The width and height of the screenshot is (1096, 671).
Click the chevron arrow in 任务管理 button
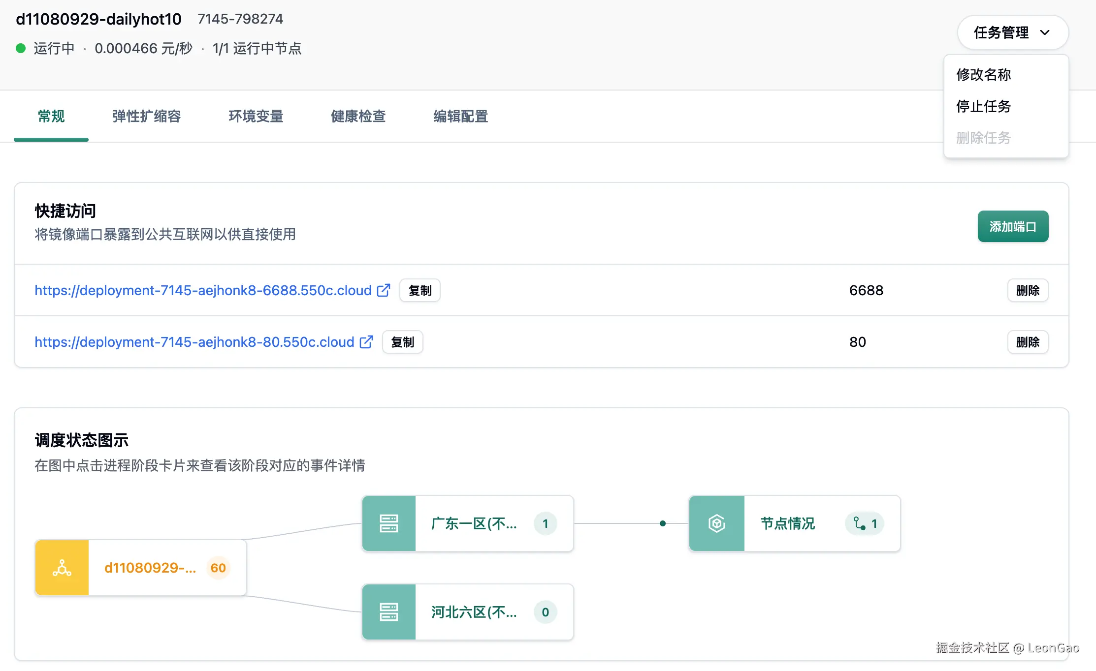(1045, 32)
